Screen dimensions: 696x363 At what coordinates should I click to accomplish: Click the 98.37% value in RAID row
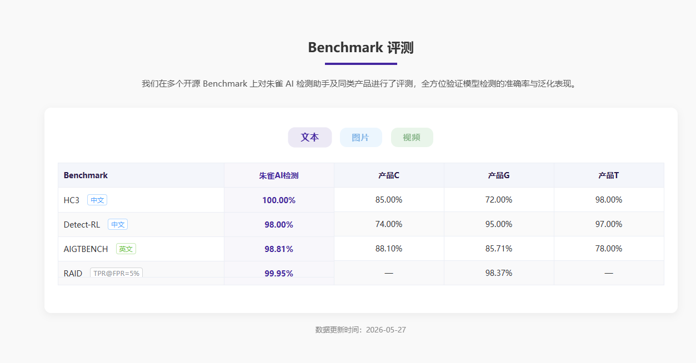click(x=499, y=273)
